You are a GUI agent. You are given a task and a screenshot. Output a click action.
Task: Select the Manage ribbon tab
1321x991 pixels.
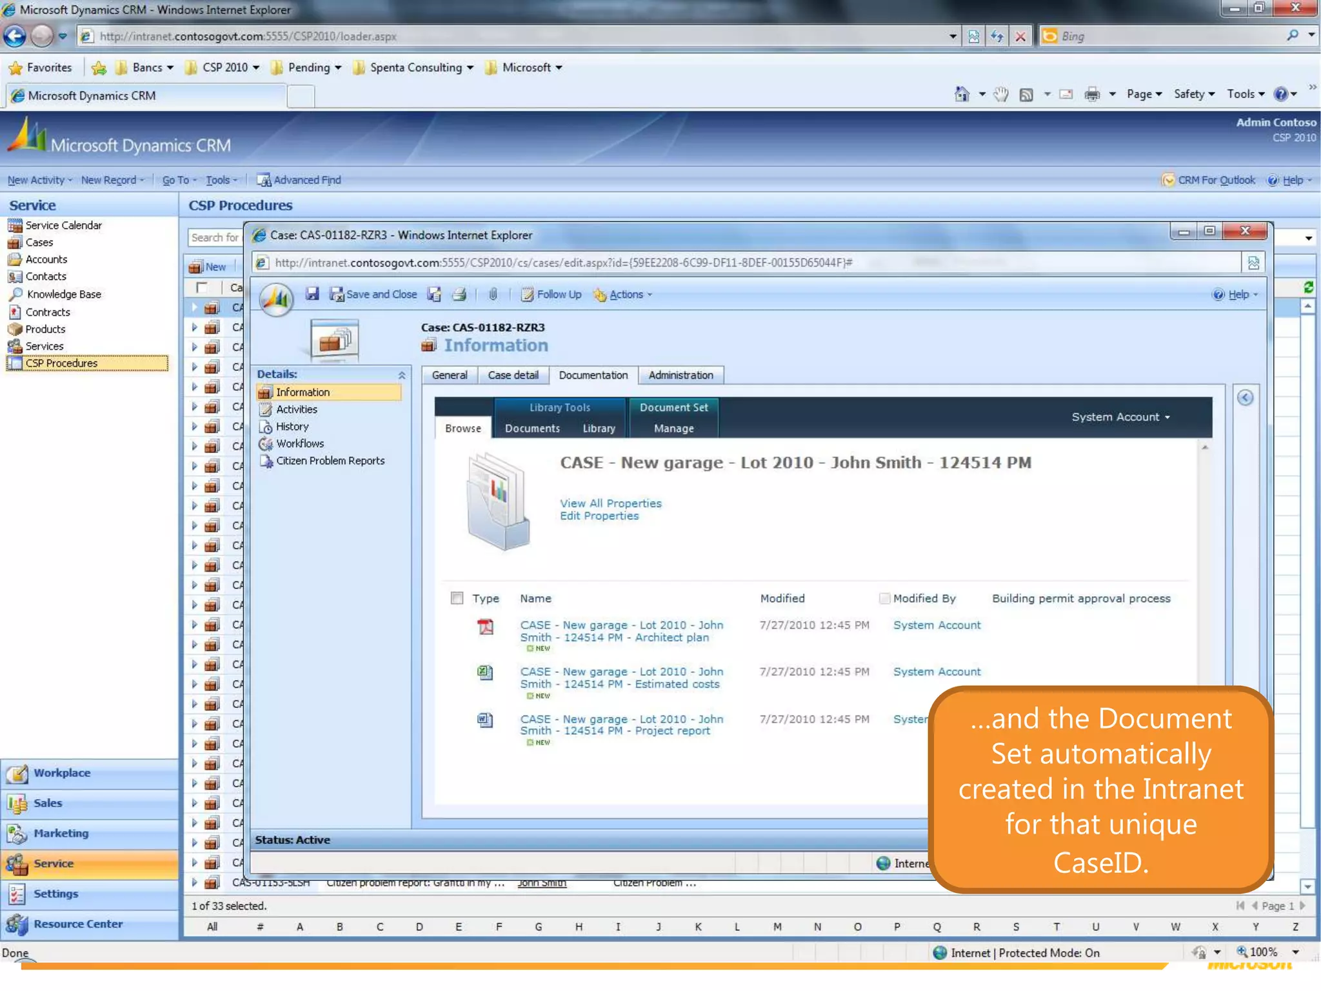coord(673,428)
